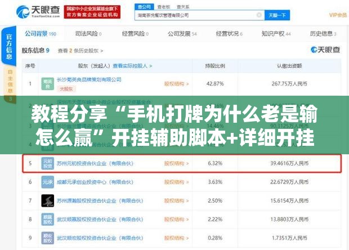Viewport: 349px width, 250px height.
Task: Select the 公司背景 tab
Action: point(41,34)
